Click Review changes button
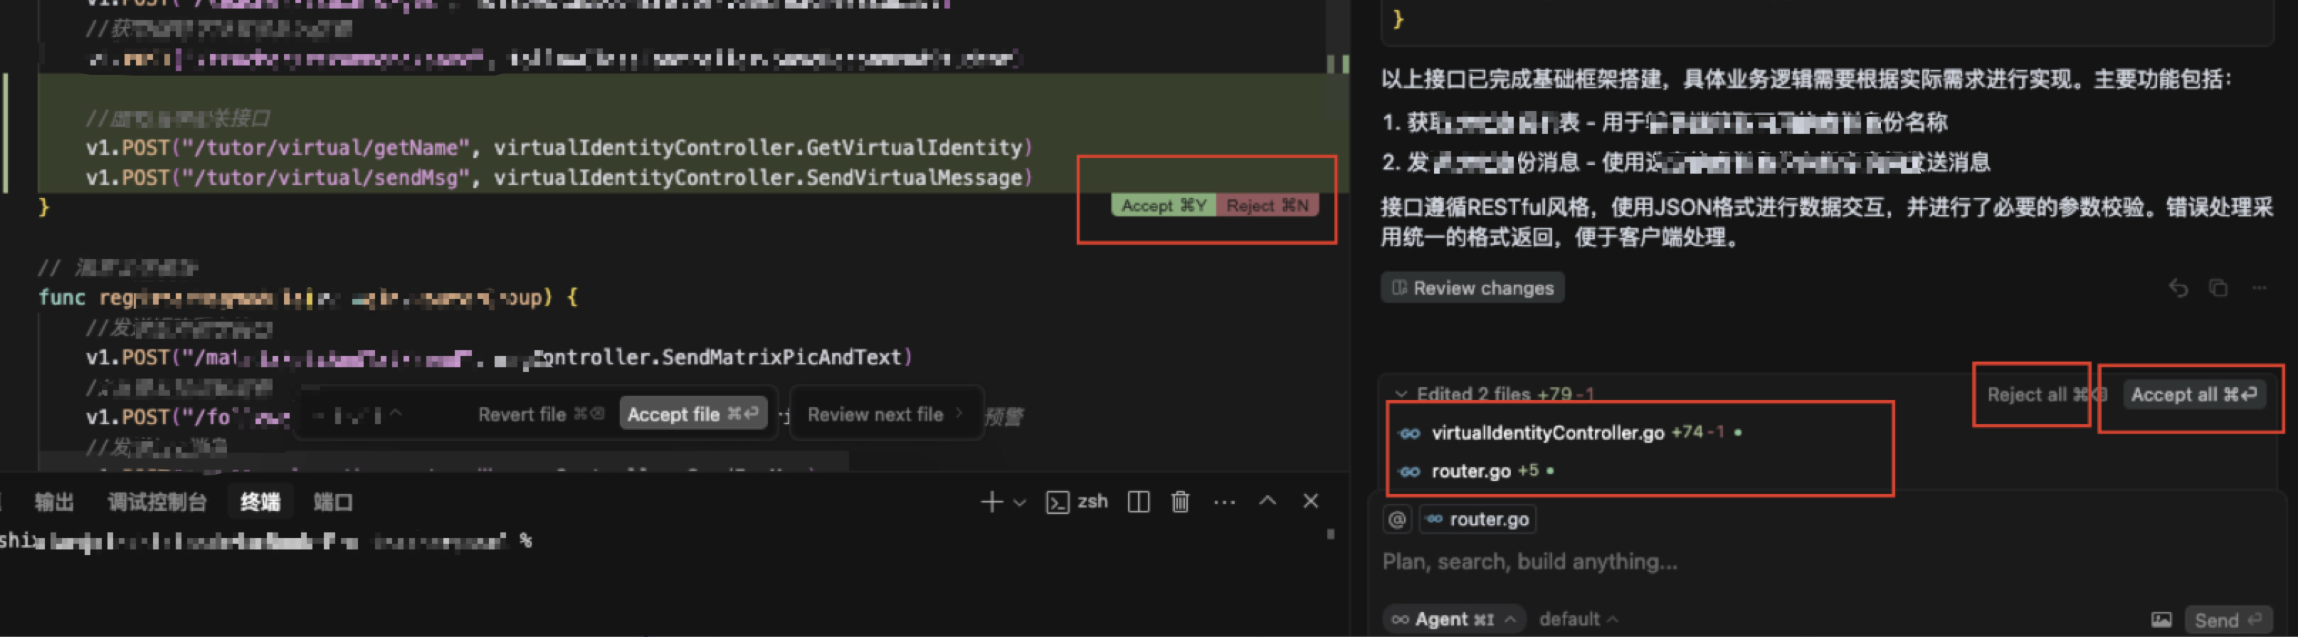Viewport: 2298px width, 637px height. click(1473, 288)
